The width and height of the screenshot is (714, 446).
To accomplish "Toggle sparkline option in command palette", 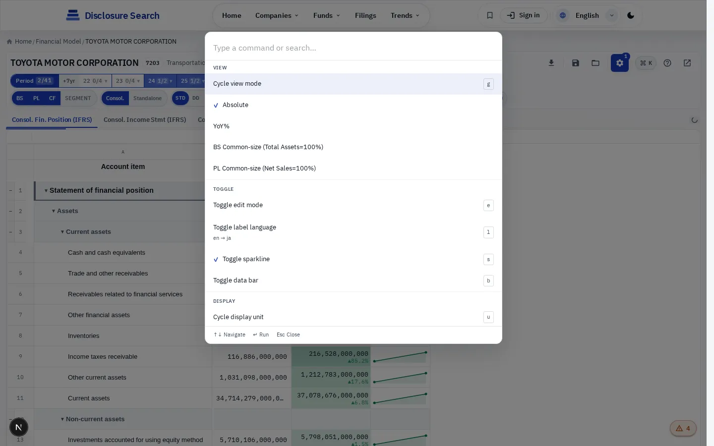I will coord(354,259).
